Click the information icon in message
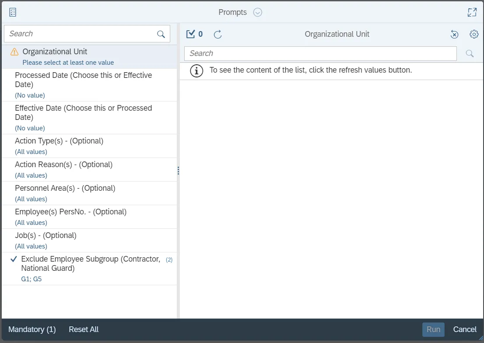 coord(196,70)
